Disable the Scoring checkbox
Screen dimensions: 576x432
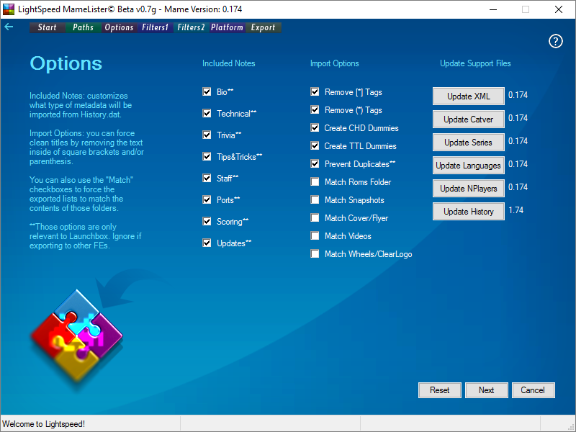point(207,222)
